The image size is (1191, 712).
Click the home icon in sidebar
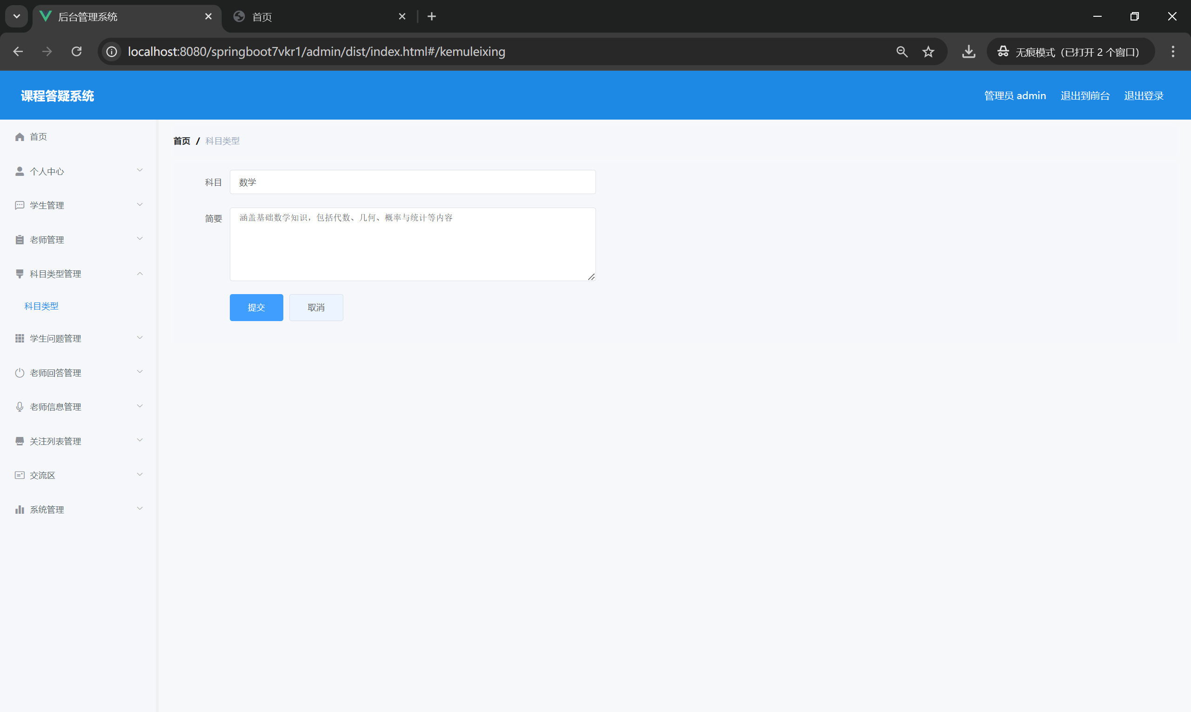20,137
